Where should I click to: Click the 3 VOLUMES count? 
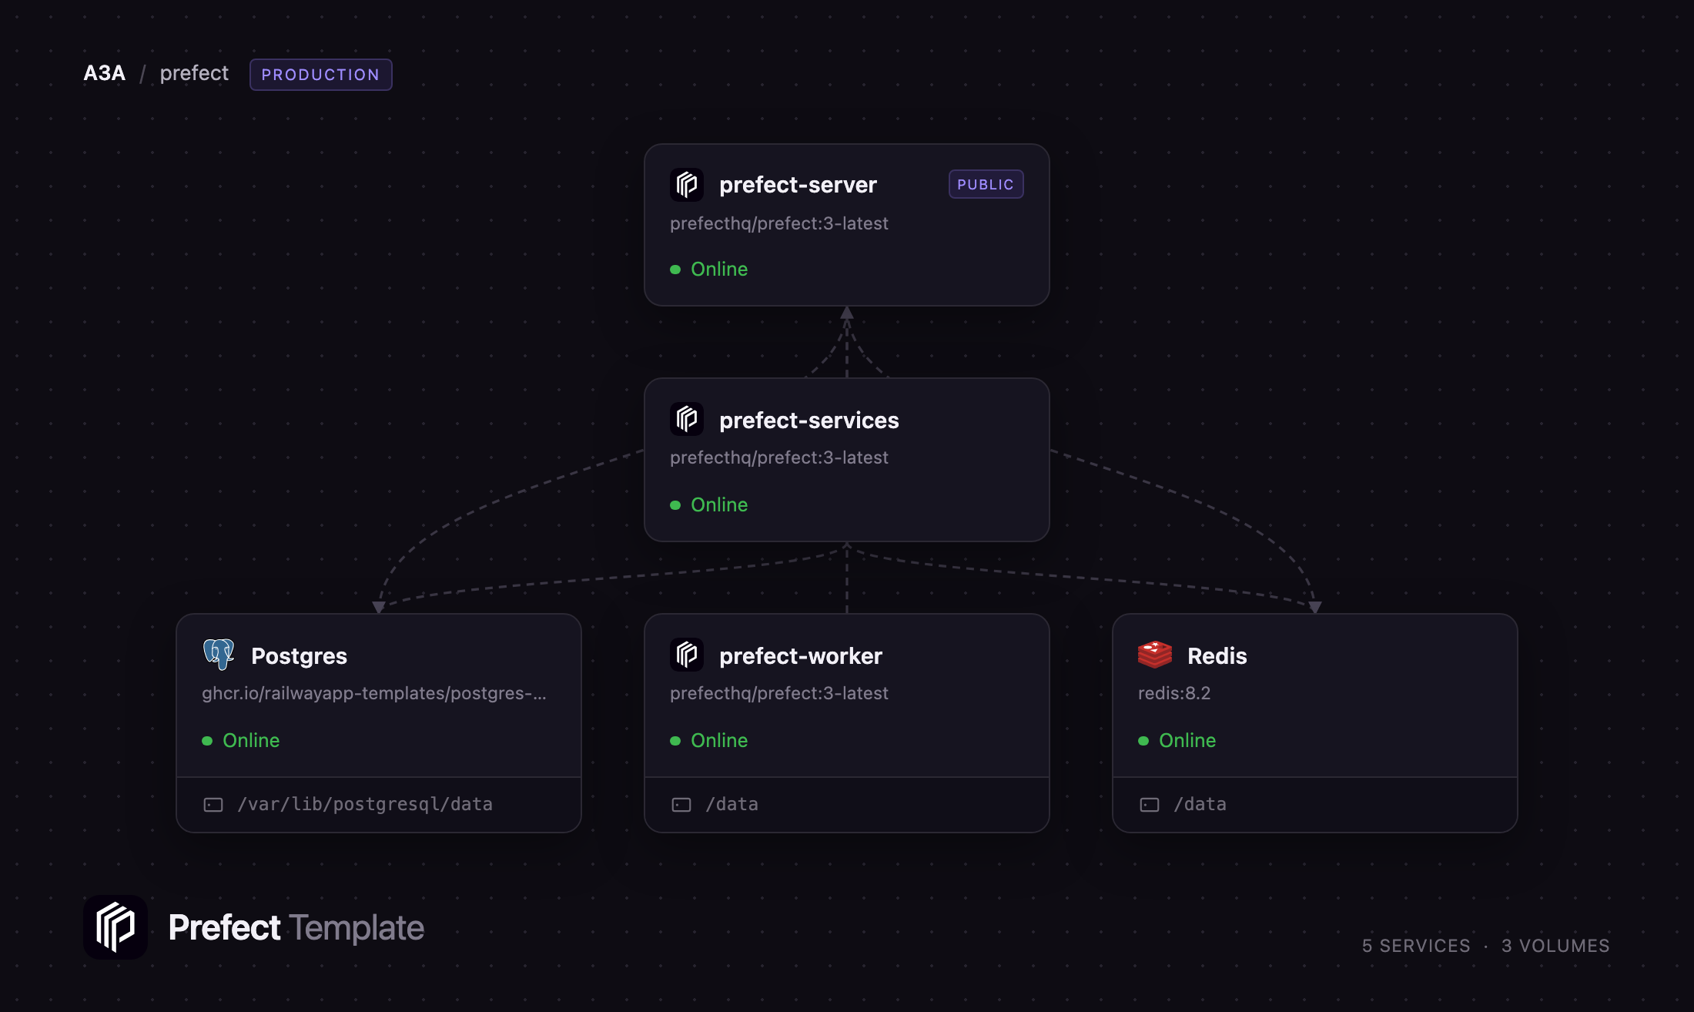1555,946
